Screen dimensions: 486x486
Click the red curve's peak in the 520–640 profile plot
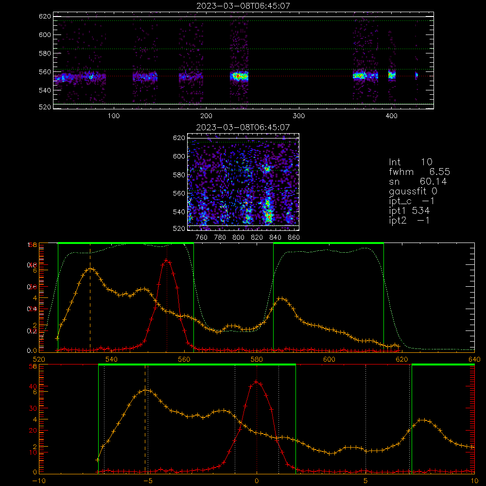coord(166,260)
